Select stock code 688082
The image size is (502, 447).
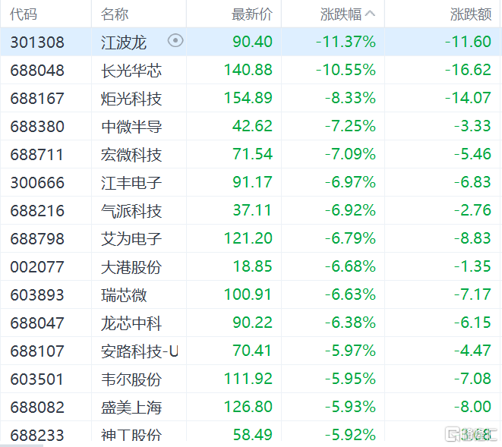tap(37, 408)
